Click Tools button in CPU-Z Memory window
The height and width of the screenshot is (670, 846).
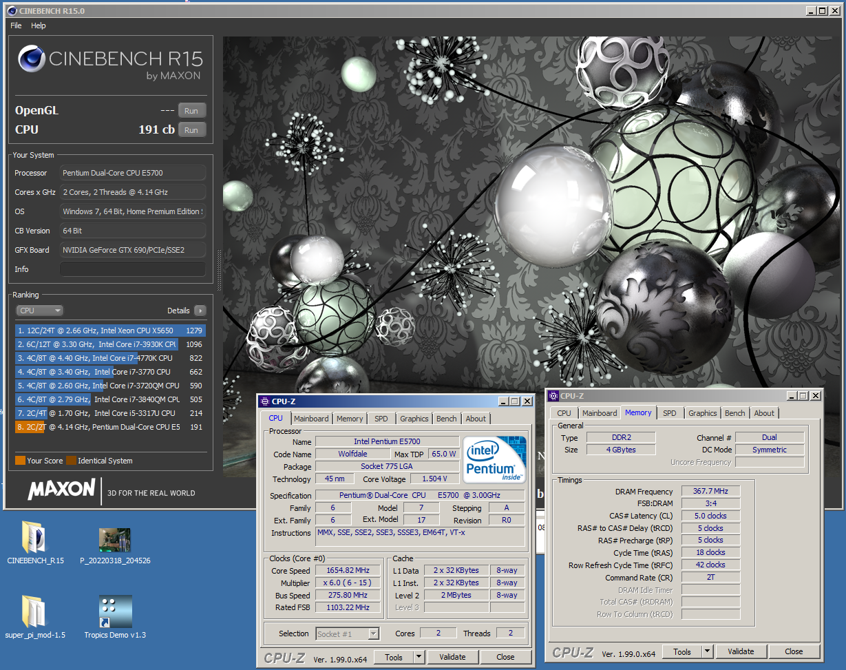pos(682,651)
